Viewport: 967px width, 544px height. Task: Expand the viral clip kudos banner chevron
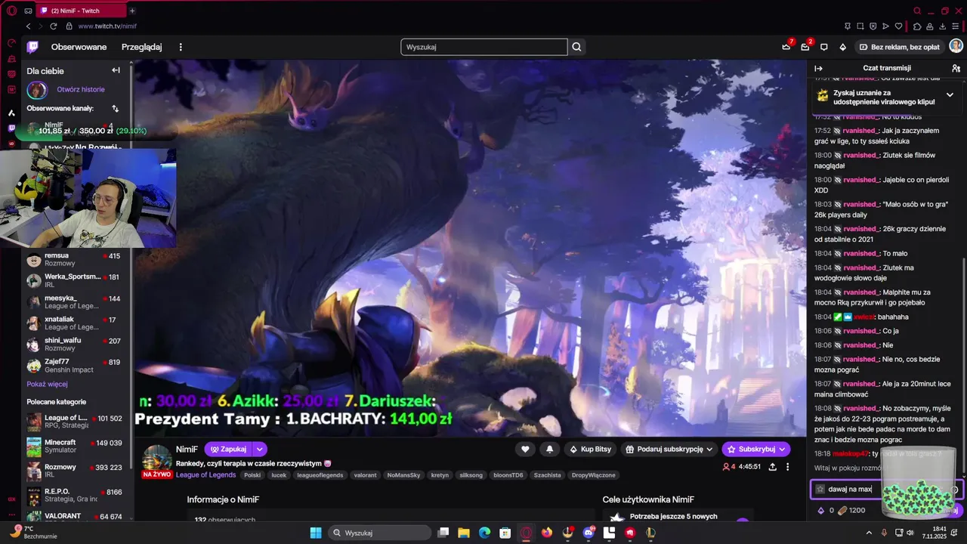pyautogui.click(x=950, y=95)
